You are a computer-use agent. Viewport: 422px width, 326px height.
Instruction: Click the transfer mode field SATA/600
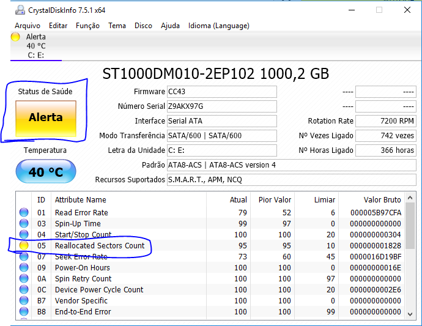point(222,136)
